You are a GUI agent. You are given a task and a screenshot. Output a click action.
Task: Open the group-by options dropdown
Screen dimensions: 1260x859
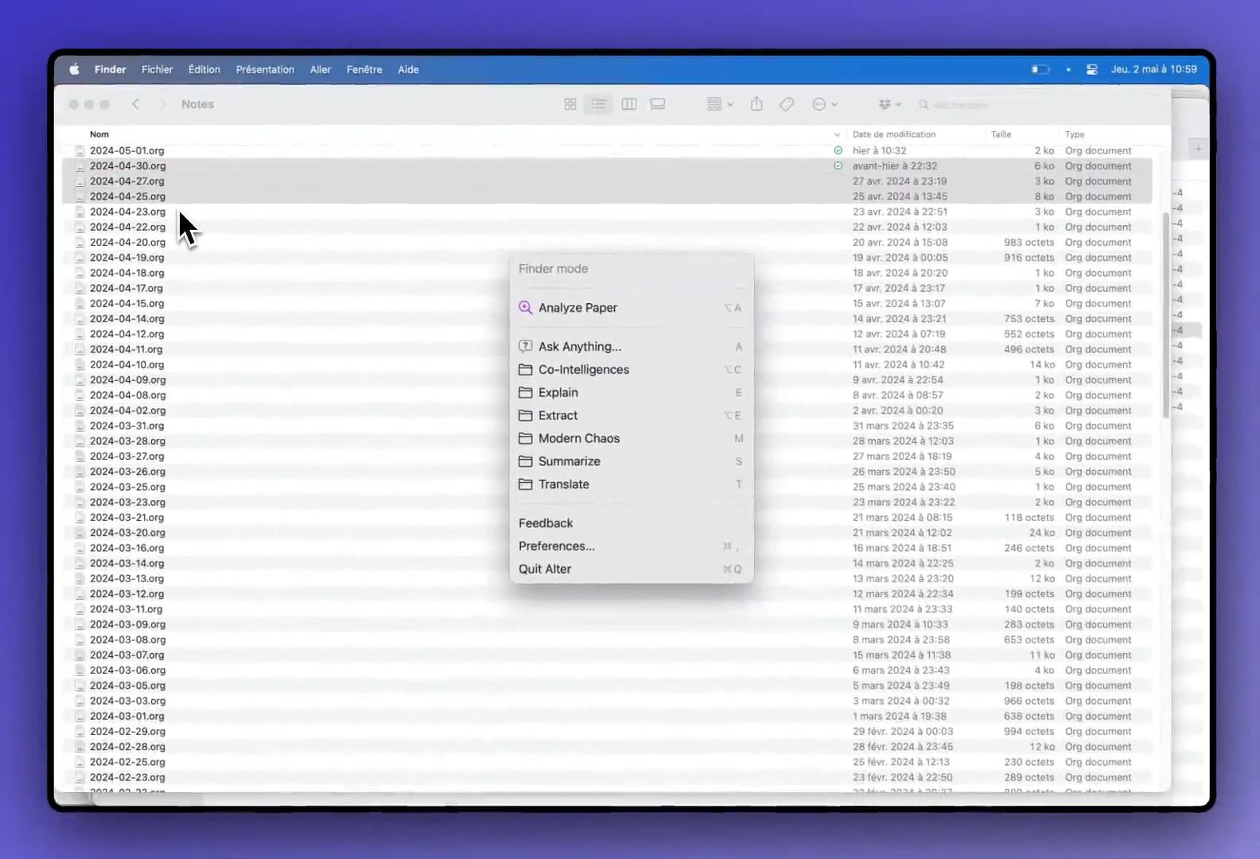tap(720, 104)
